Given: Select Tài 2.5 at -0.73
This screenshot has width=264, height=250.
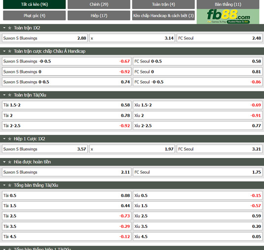Looking at the screenshot, I should [x=66, y=216].
